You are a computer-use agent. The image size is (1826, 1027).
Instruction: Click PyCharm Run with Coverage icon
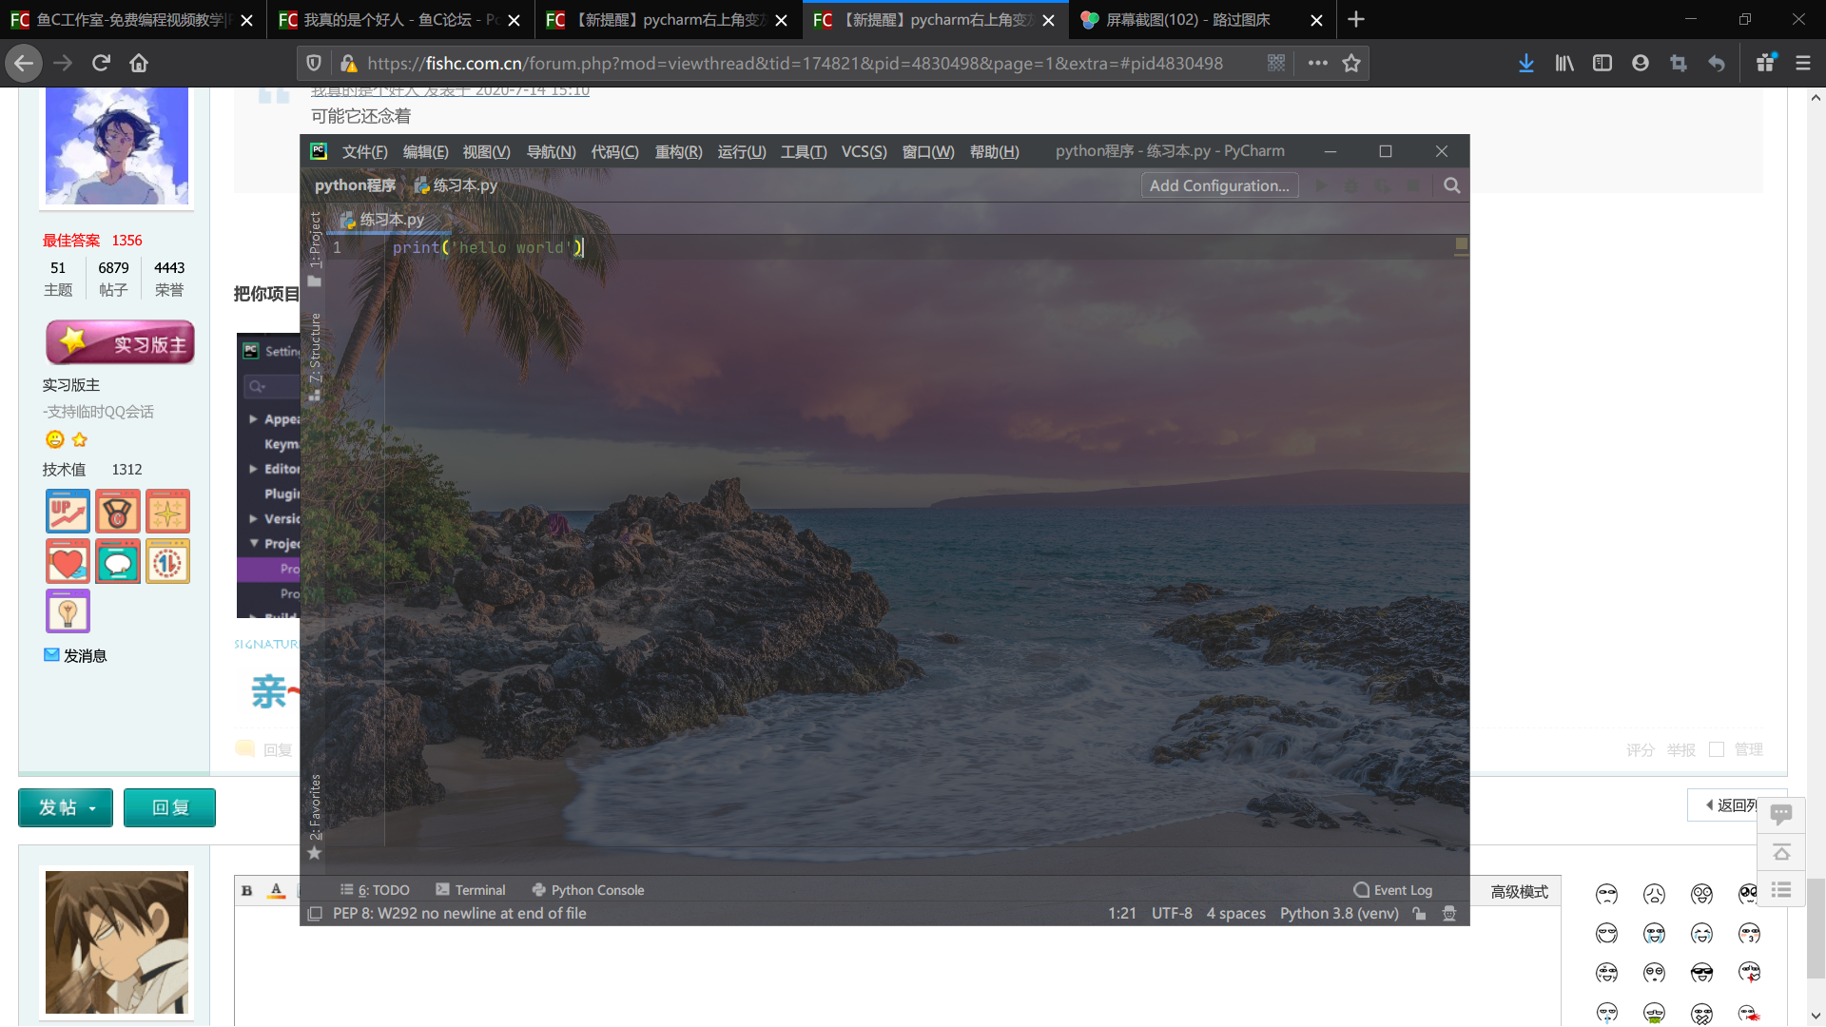pyautogui.click(x=1383, y=185)
